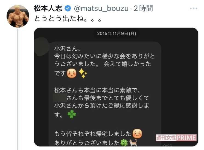Image resolution: width=204 pixels, height=150 pixels.
Task: Click the 週刊女性PRIME watermark
Action: click(176, 138)
